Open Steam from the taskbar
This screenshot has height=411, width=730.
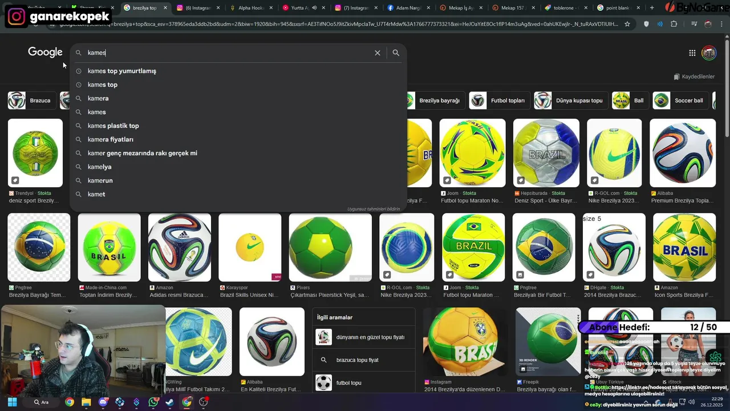point(169,402)
